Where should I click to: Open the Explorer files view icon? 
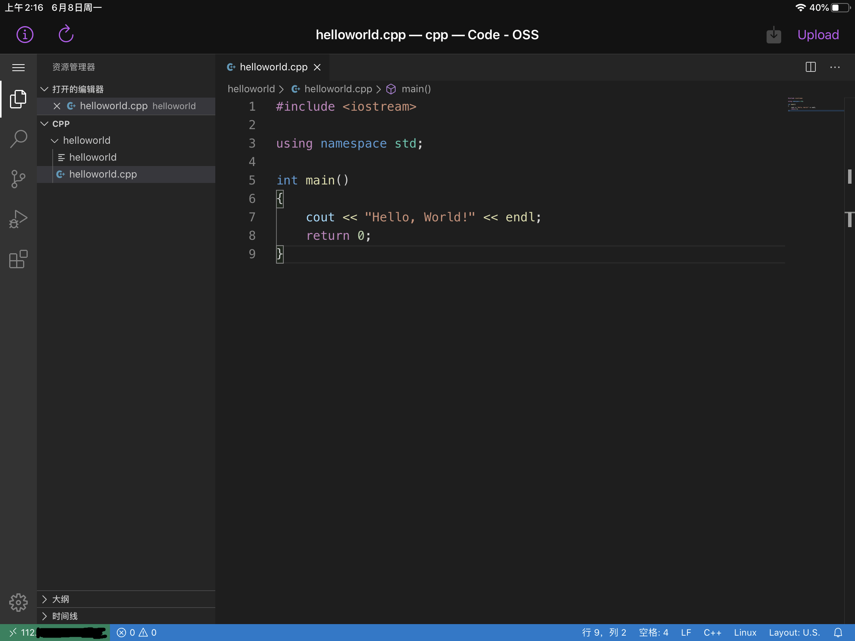pyautogui.click(x=18, y=99)
